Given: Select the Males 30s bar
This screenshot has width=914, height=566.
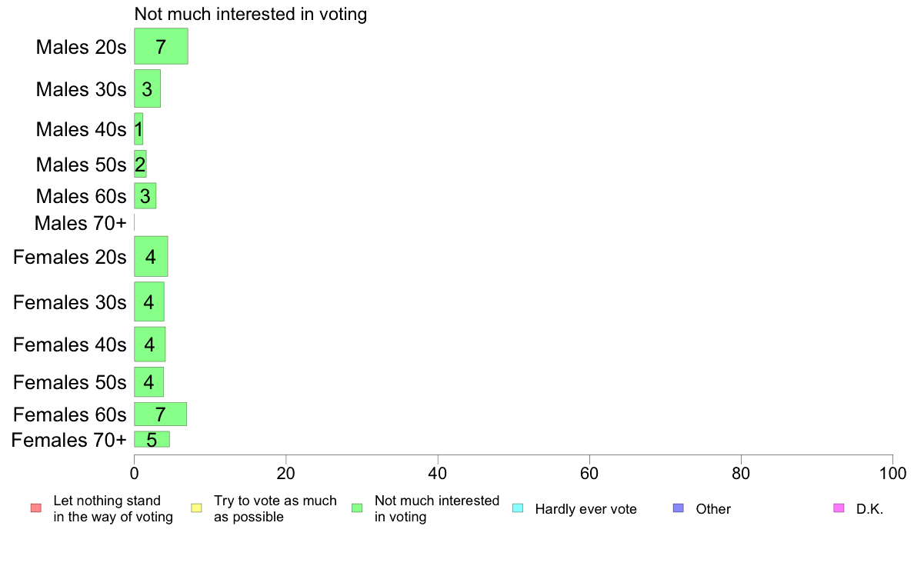Looking at the screenshot, I should (x=148, y=88).
